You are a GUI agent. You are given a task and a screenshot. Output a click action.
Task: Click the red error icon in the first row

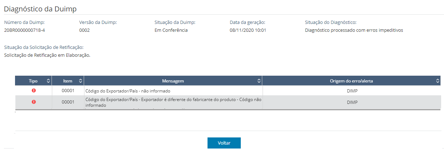click(x=34, y=91)
